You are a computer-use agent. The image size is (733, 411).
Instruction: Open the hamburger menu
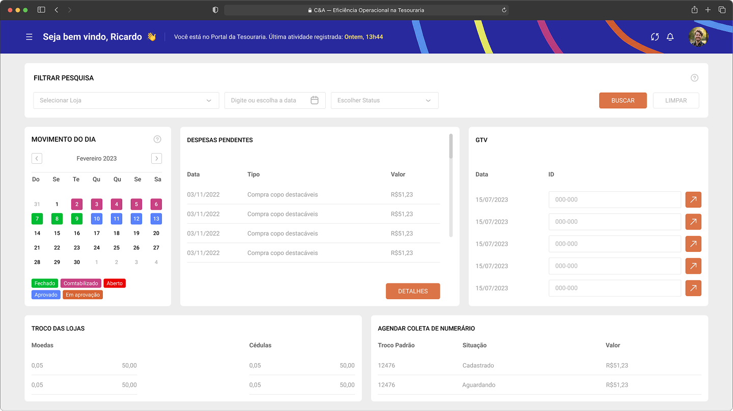[x=29, y=37]
